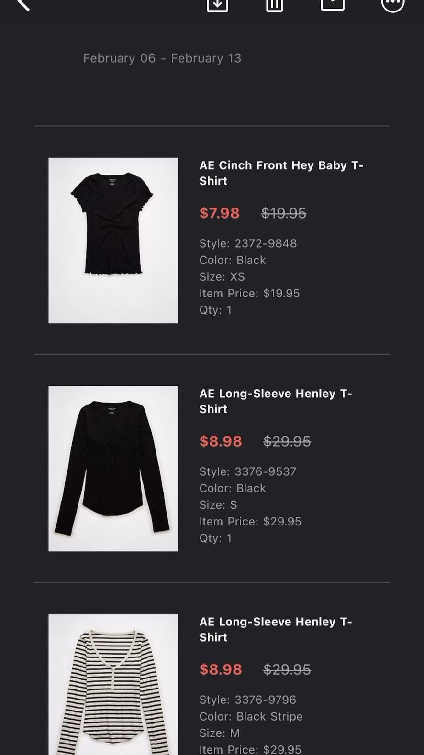The image size is (424, 755).
Task: Tap the $7.98 sale price
Action: click(220, 213)
